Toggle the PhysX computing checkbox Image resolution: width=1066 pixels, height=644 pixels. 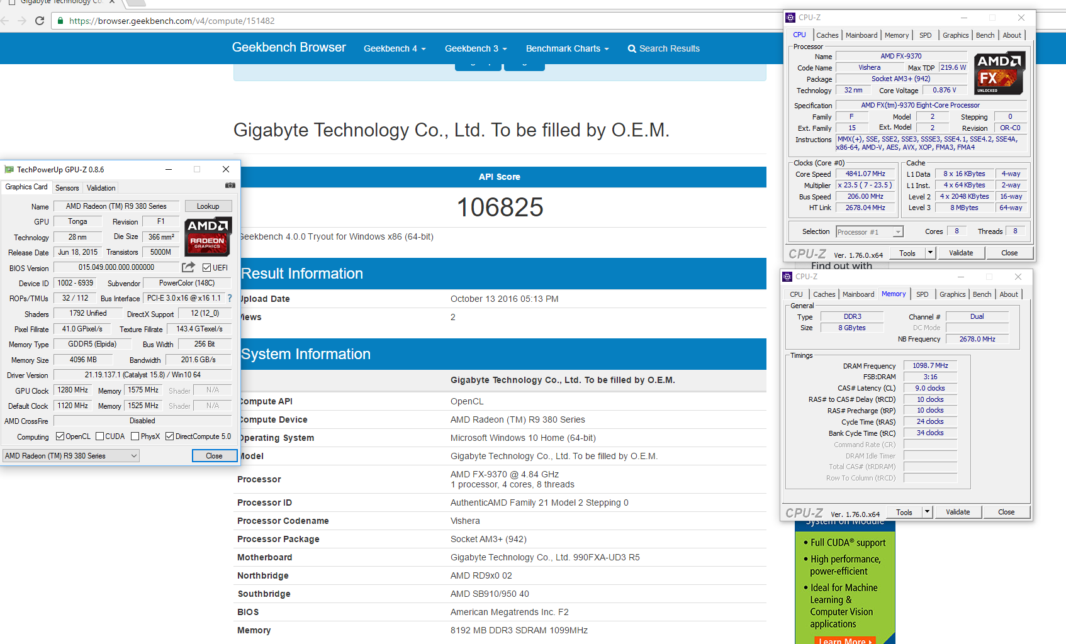click(135, 436)
